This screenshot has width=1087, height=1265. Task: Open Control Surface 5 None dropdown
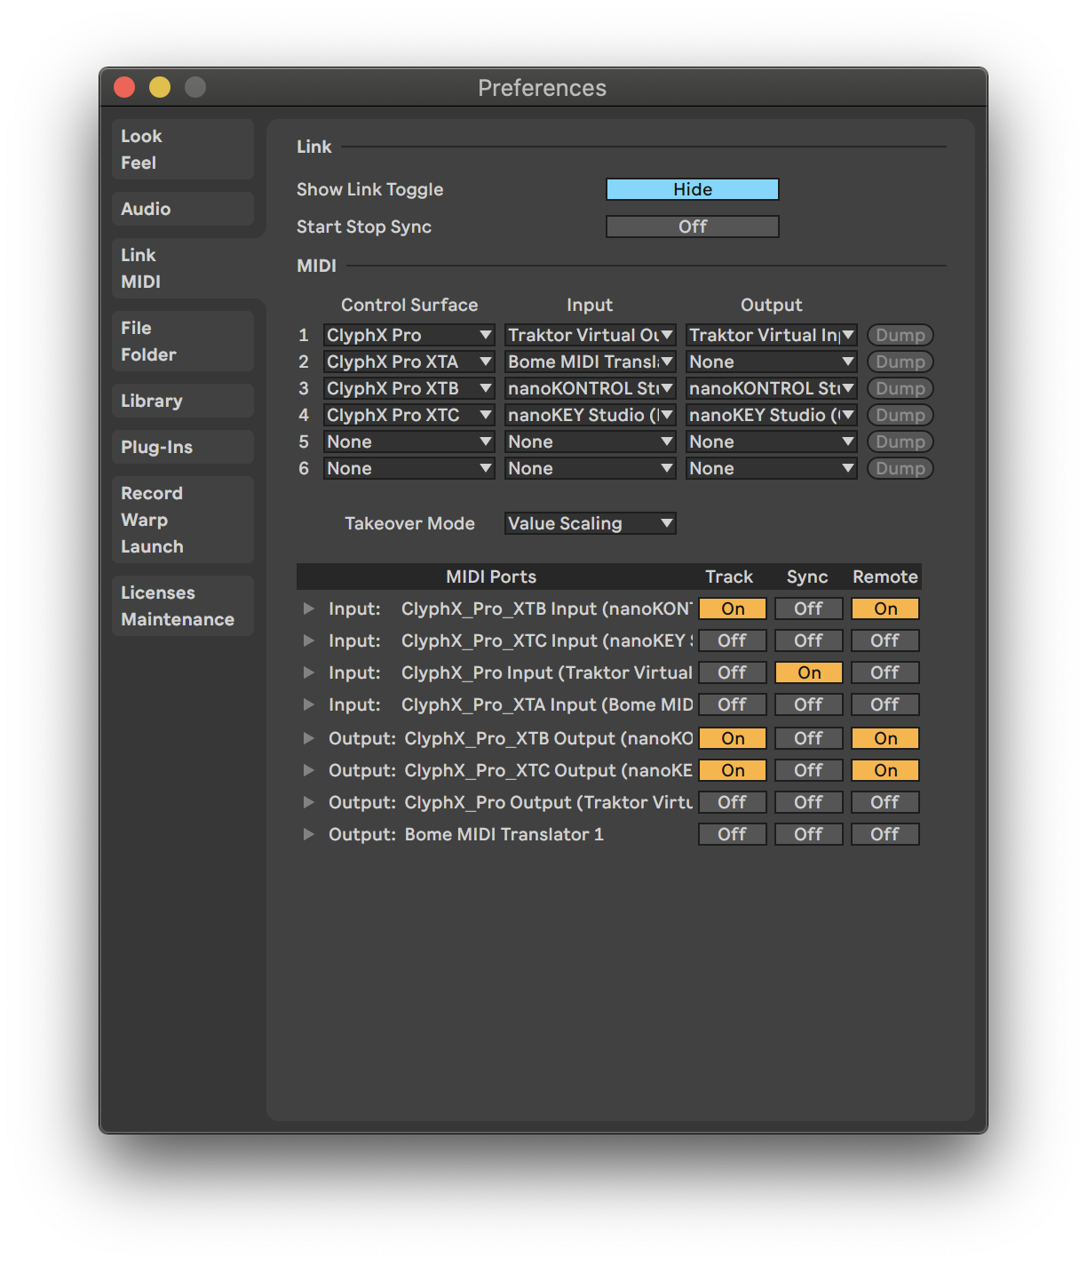coord(409,442)
